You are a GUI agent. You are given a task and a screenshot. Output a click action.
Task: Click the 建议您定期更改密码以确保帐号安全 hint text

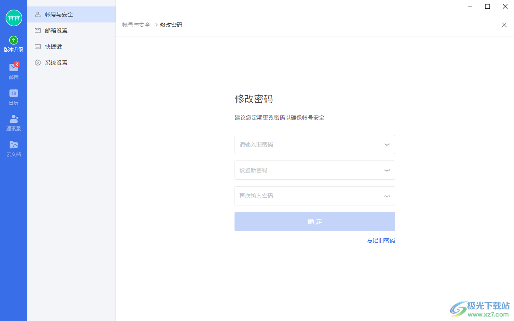pyautogui.click(x=279, y=118)
